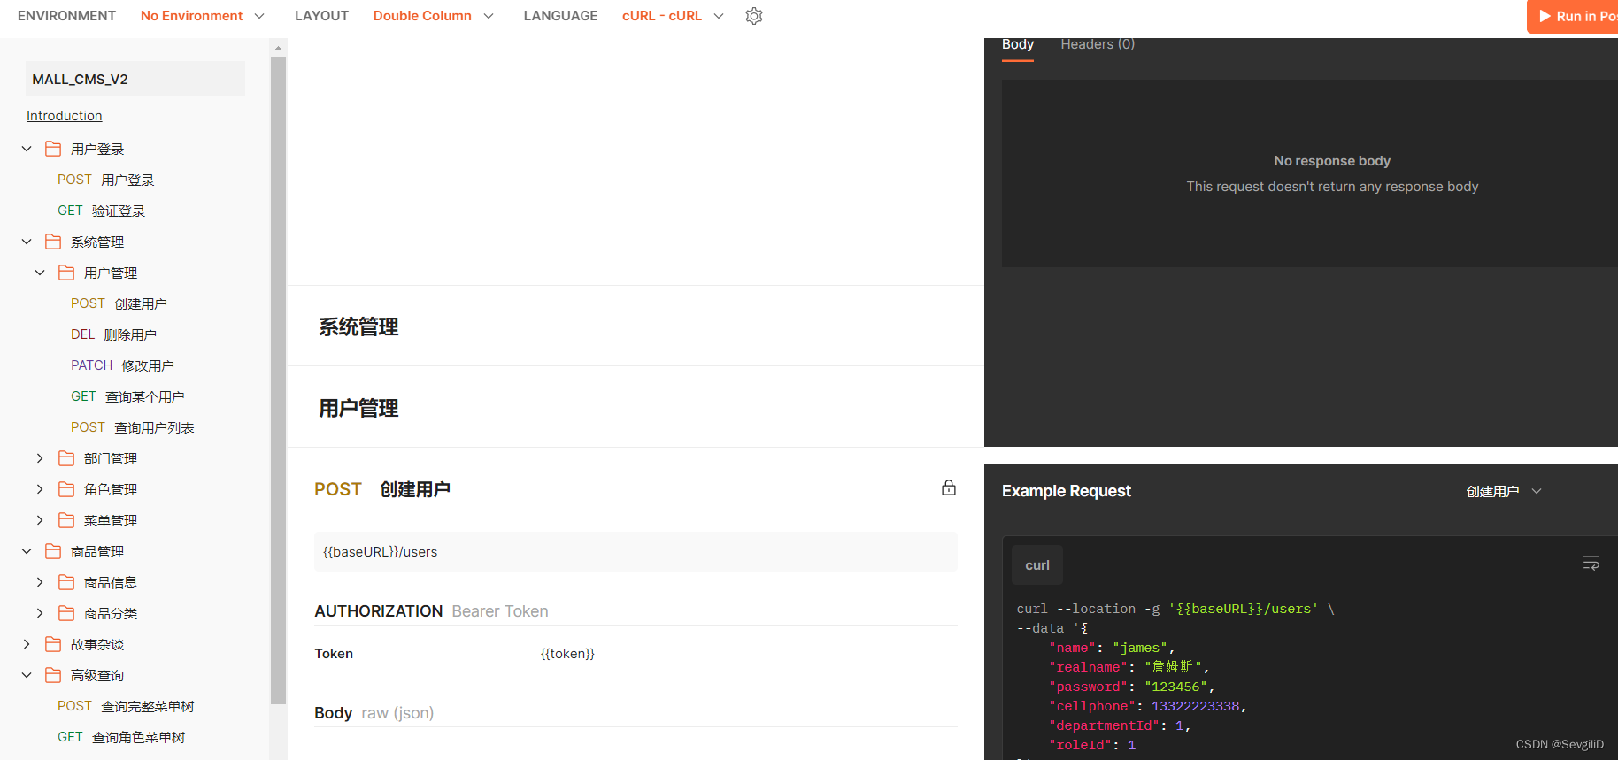
Task: Click the Example Request label
Action: click(1067, 491)
